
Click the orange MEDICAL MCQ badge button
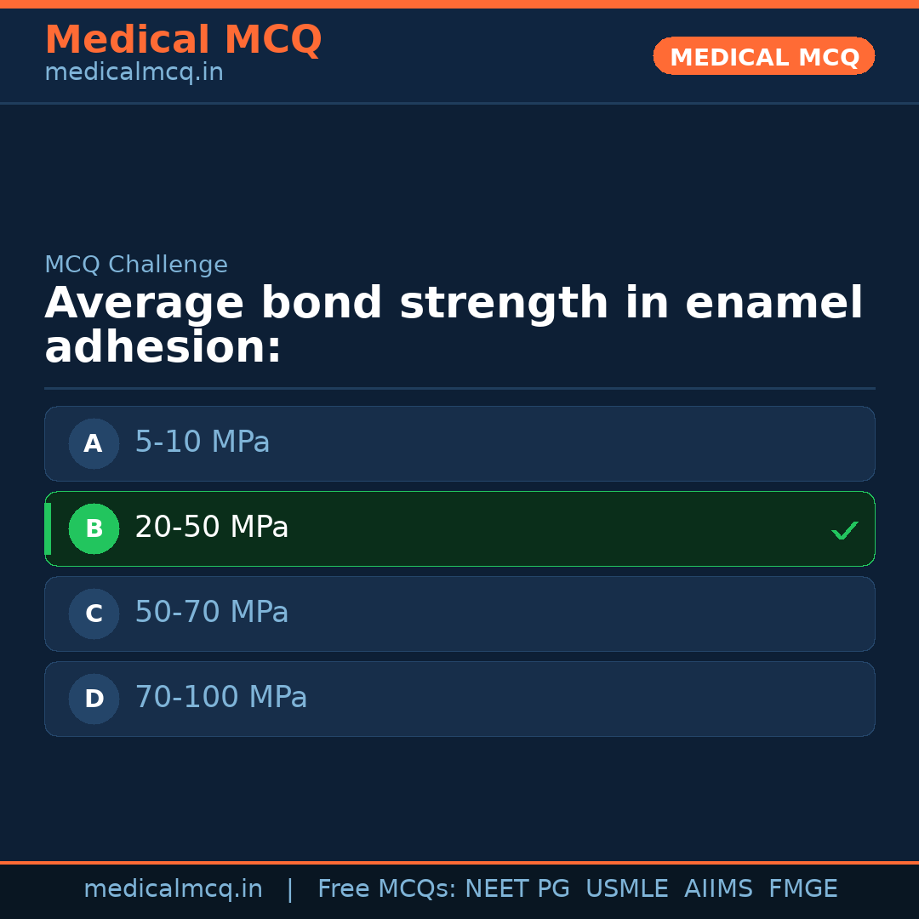763,56
